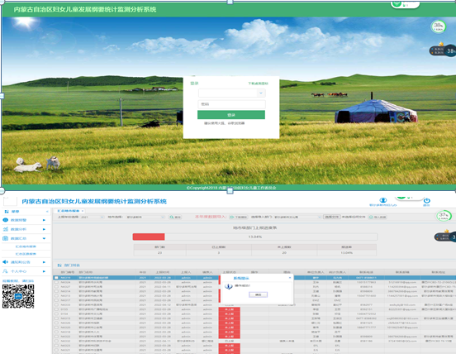Tick the checkbox for row NK313

[x=56, y=296]
